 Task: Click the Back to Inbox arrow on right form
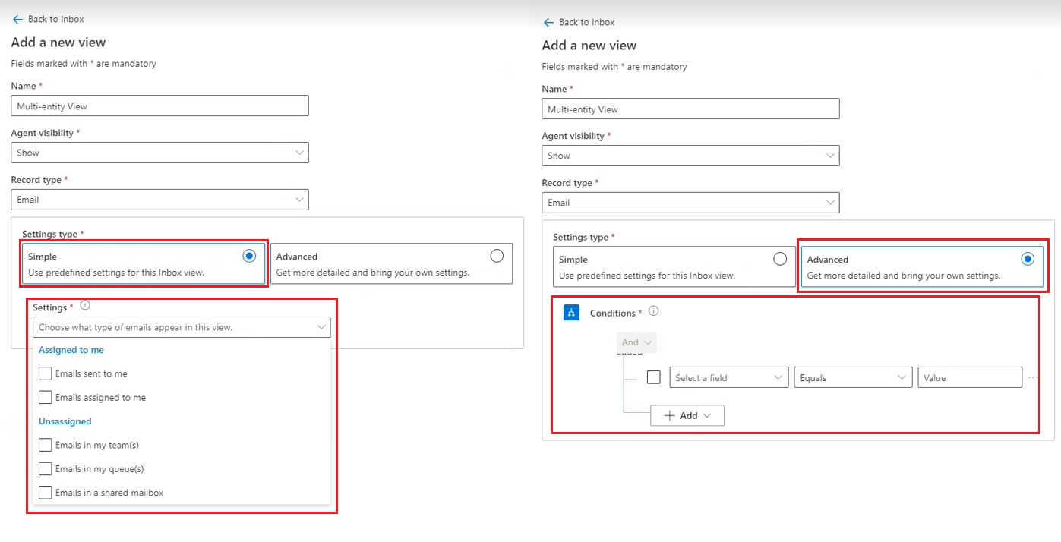click(x=548, y=22)
